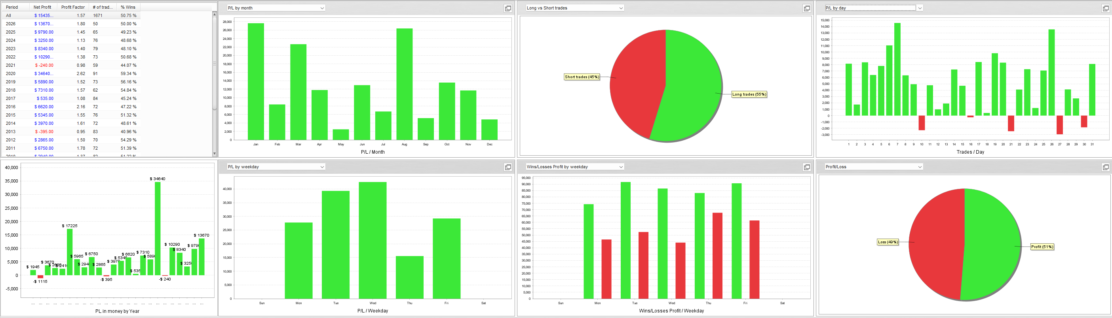Sort table by the # of trades column header
Screen dimensions: 1112x318
click(103, 7)
